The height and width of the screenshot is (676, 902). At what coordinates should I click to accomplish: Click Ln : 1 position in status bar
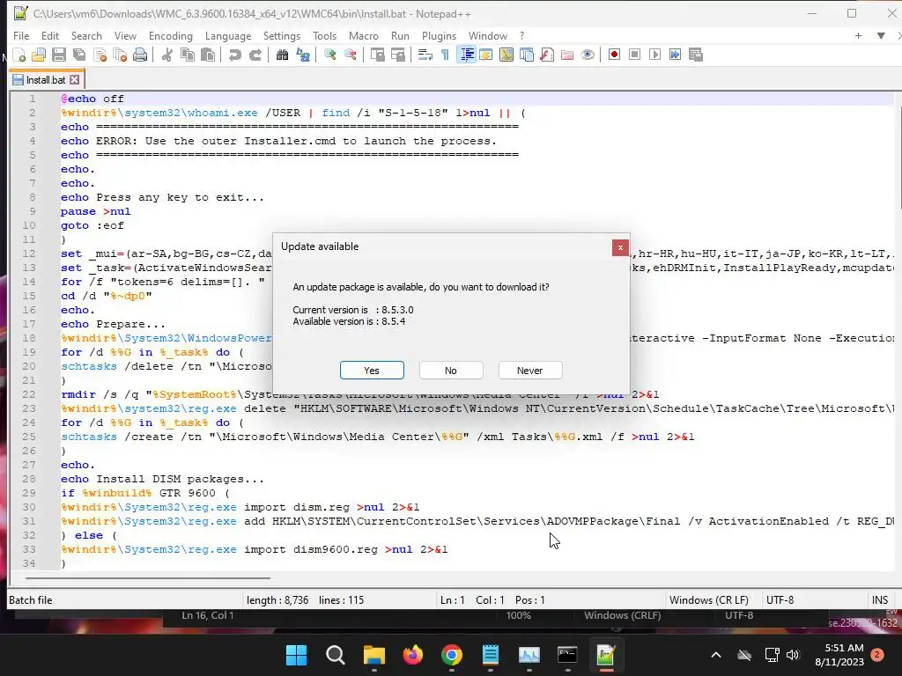[452, 600]
